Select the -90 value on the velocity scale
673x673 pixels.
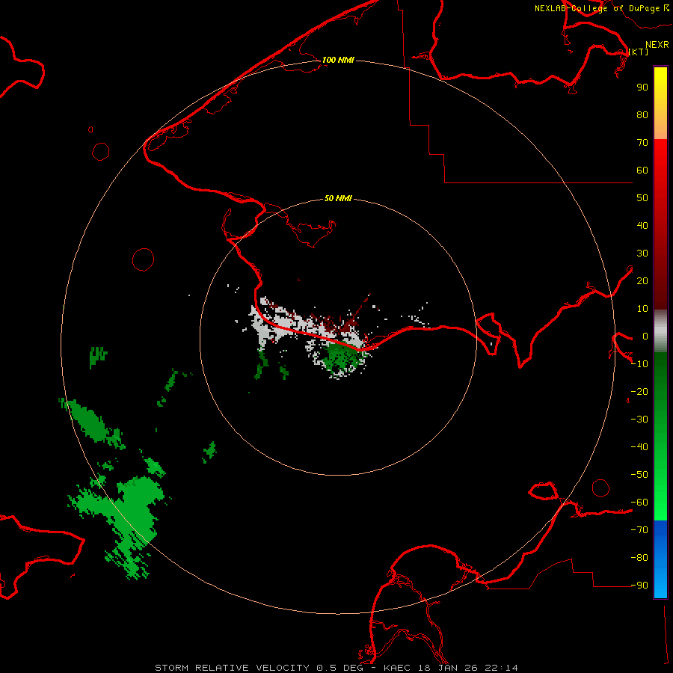639,586
